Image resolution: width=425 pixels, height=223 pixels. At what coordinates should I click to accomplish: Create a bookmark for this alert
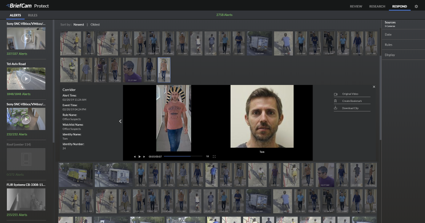(x=352, y=101)
